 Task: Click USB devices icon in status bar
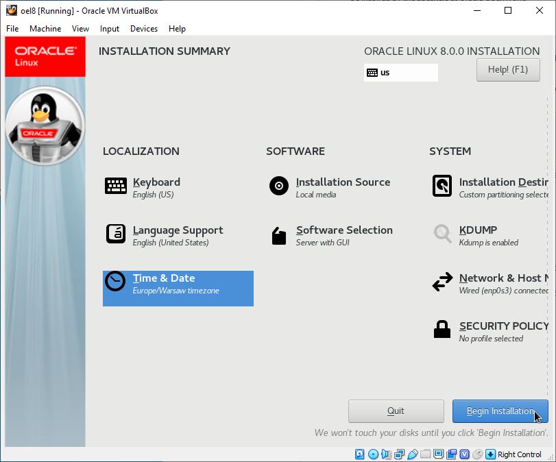click(413, 454)
